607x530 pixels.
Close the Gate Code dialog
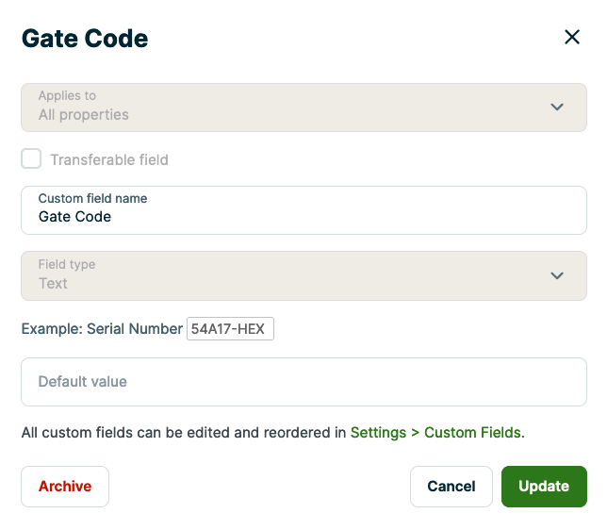tap(571, 38)
